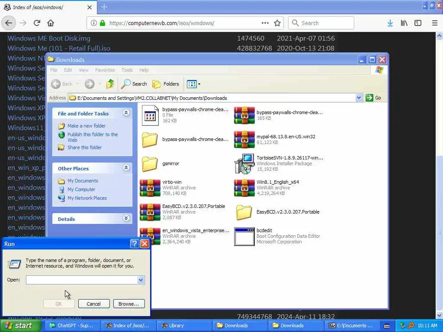Select mypal-68.13.8.en-US.win32 archive
The height and width of the screenshot is (332, 443).
click(x=275, y=140)
